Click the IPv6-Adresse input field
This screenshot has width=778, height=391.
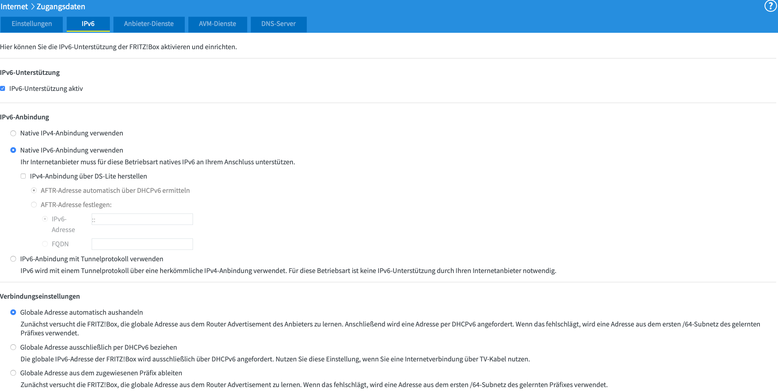click(142, 219)
